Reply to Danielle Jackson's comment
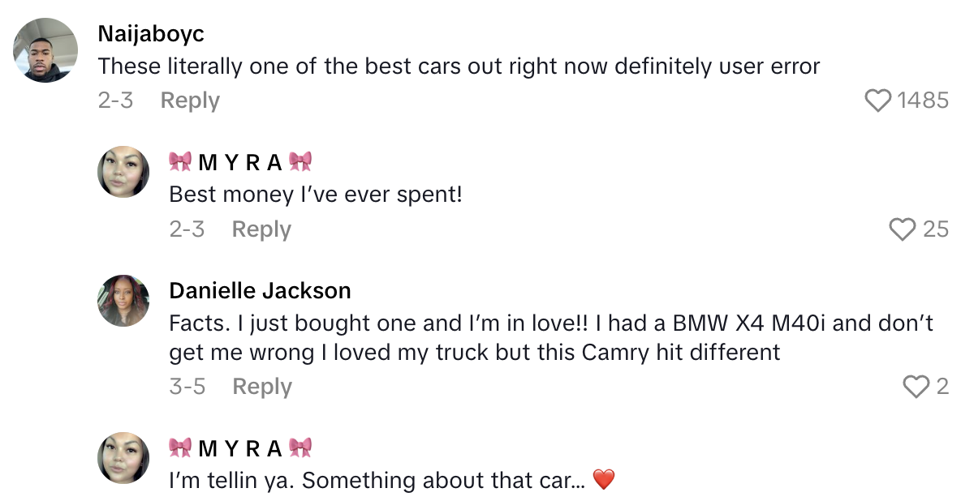The image size is (974, 501). pyautogui.click(x=261, y=386)
